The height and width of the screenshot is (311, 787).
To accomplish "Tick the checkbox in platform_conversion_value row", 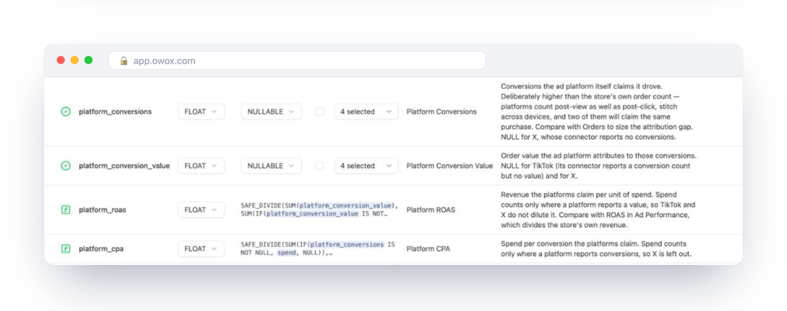I will click(319, 166).
